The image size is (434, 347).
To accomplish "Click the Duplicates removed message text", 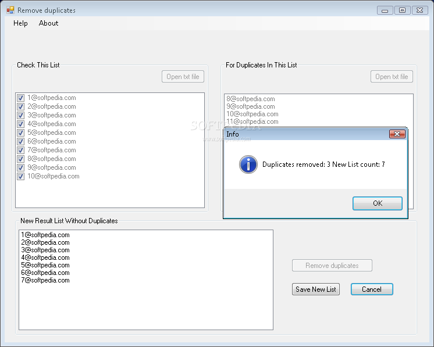I will pyautogui.click(x=323, y=164).
